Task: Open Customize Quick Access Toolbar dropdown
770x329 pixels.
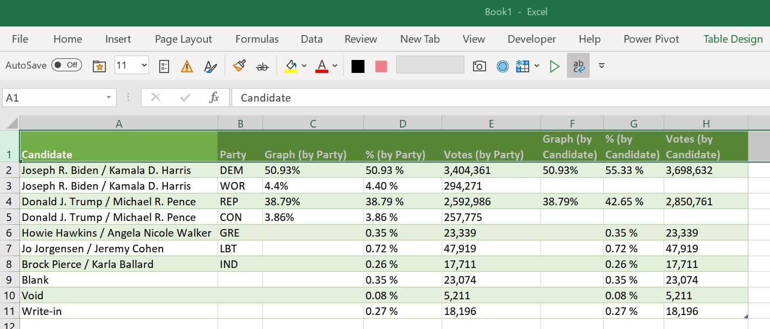Action: pyautogui.click(x=602, y=66)
